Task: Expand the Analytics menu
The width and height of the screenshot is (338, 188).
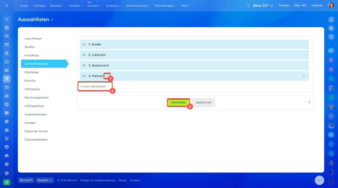Action: tap(114, 6)
